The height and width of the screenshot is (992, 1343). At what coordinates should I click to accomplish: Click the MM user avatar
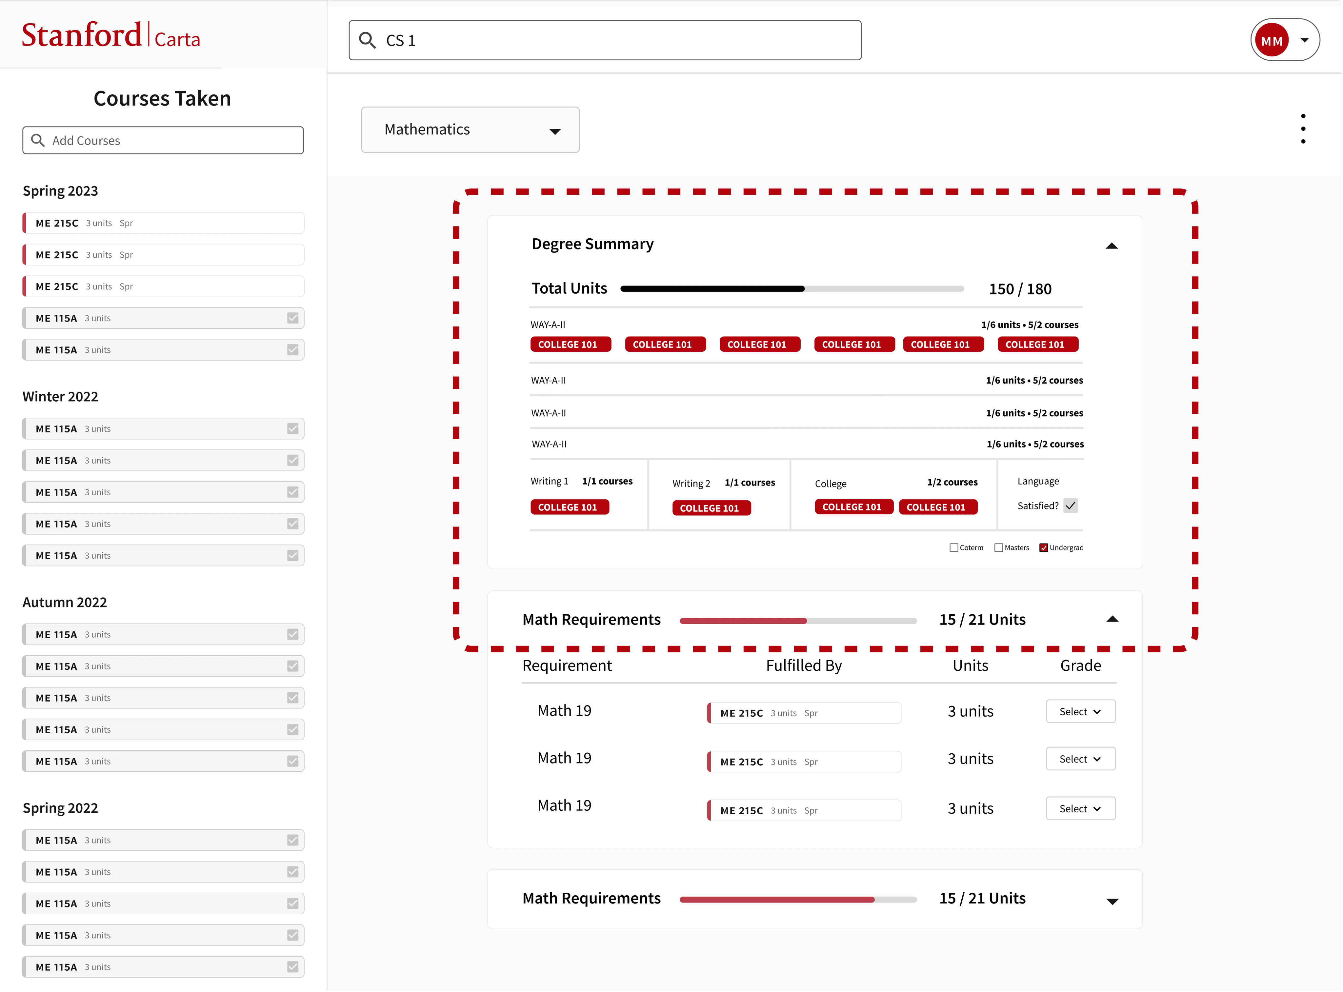click(1272, 40)
